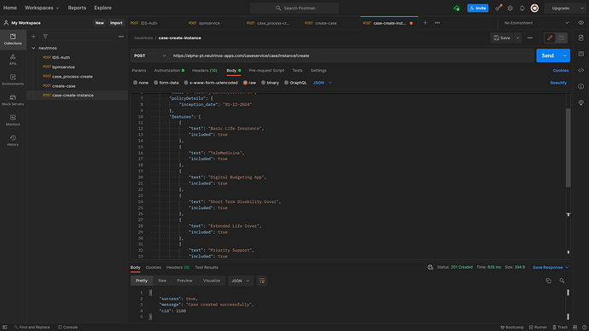Open the notifications bell icon

[522, 8]
